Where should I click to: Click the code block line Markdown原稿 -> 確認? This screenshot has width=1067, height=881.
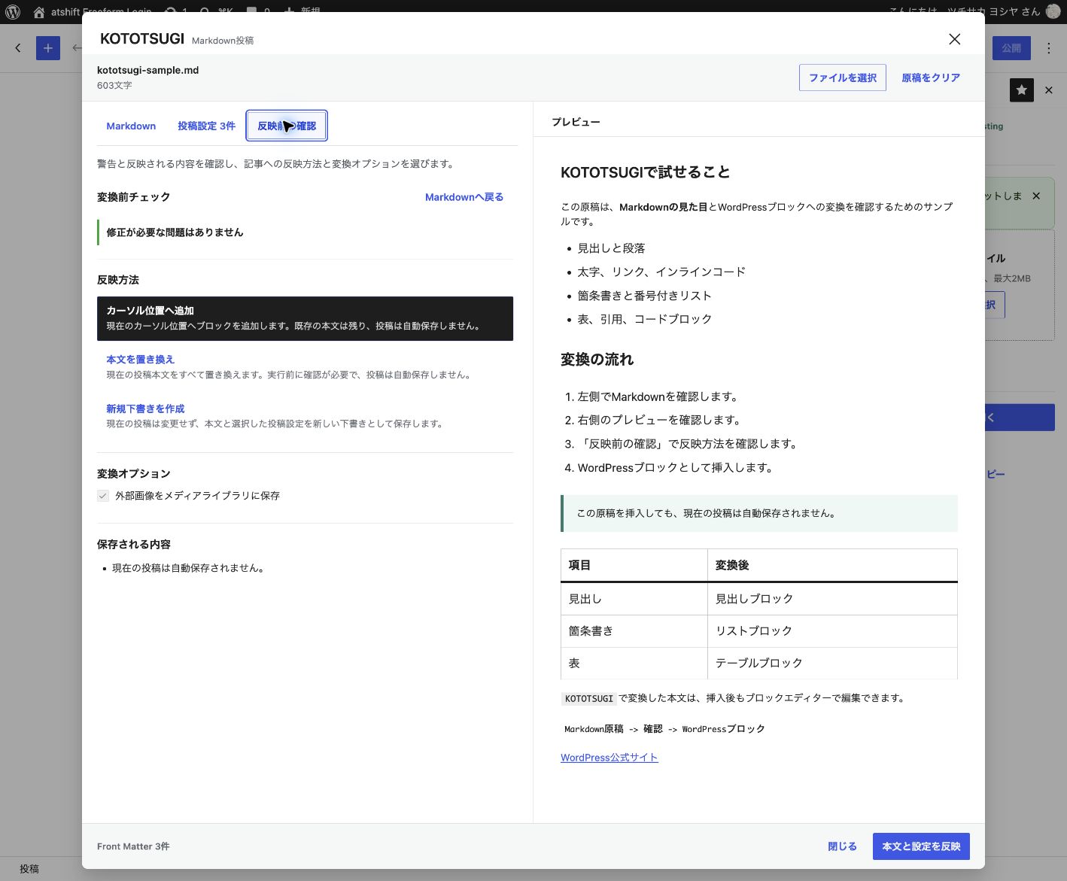click(x=664, y=729)
